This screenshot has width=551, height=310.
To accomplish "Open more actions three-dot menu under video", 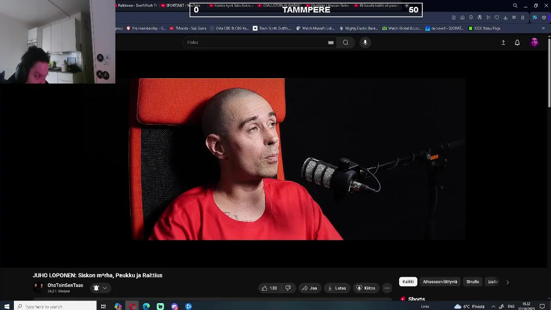I will (x=387, y=288).
